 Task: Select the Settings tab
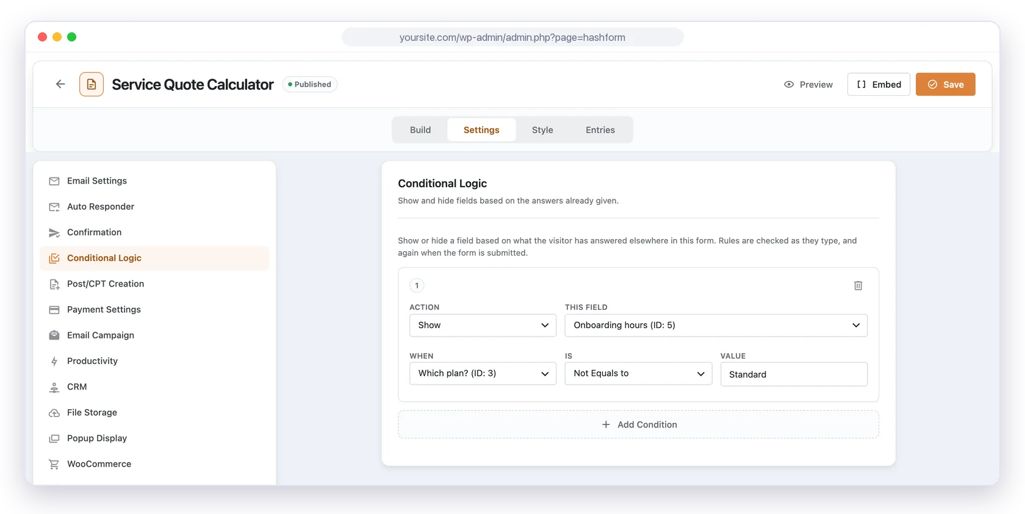(481, 130)
